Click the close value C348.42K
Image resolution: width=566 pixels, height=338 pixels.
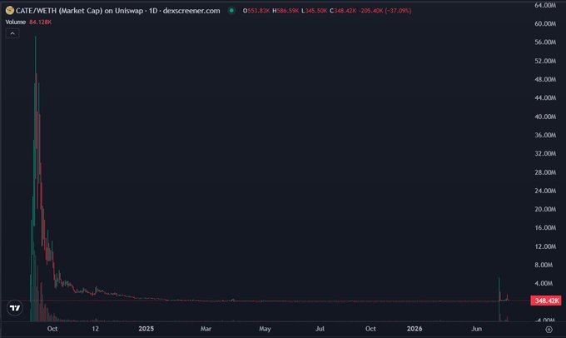[x=343, y=11]
